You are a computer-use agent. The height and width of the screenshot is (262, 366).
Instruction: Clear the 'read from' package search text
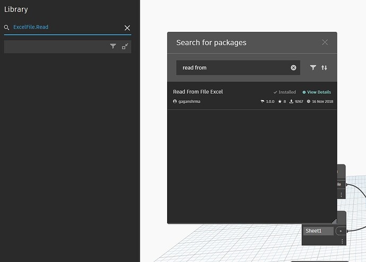pyautogui.click(x=293, y=68)
